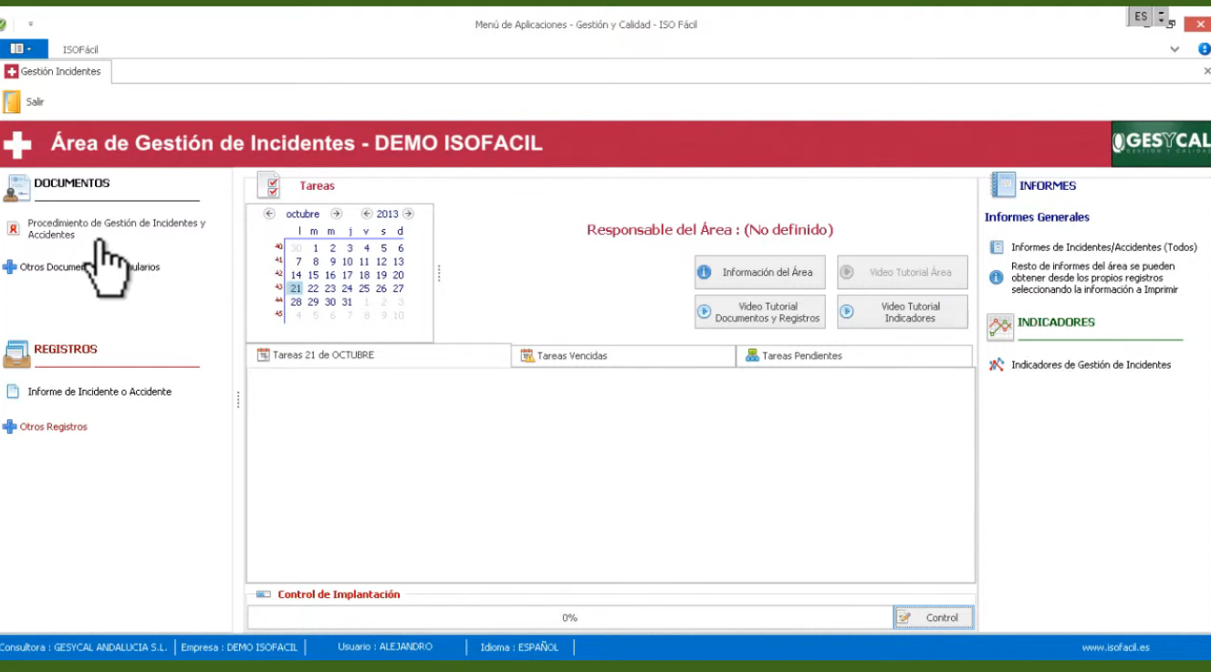The width and height of the screenshot is (1211, 672).
Task: Click the Salir exit door icon
Action: [12, 102]
